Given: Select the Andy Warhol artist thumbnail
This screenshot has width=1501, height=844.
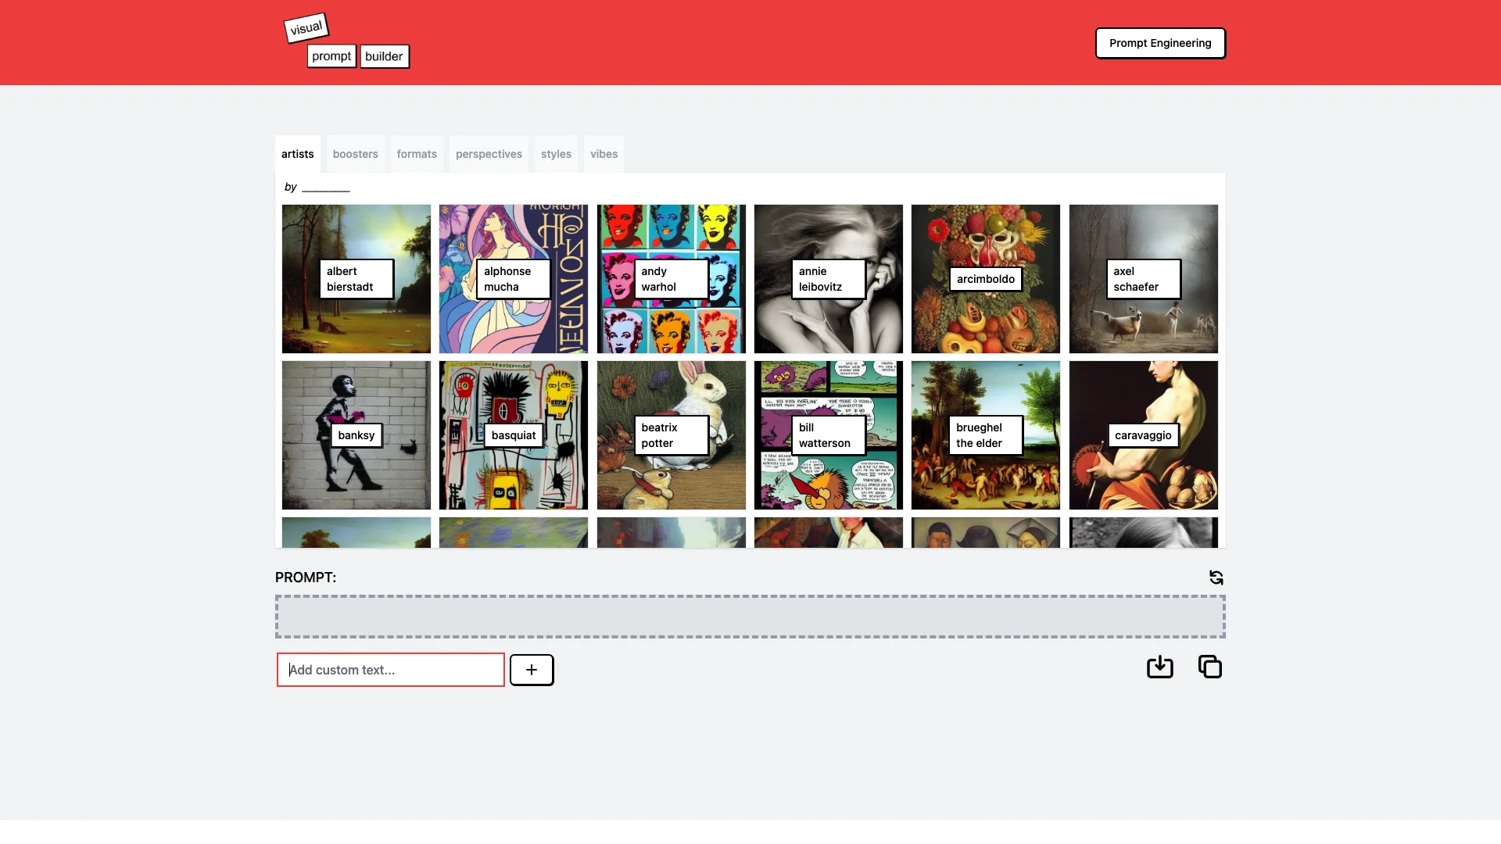Looking at the screenshot, I should coord(671,278).
